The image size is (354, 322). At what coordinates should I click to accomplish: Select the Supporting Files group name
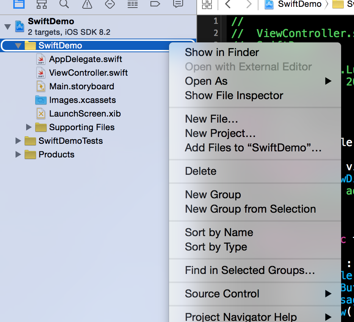pos(82,127)
